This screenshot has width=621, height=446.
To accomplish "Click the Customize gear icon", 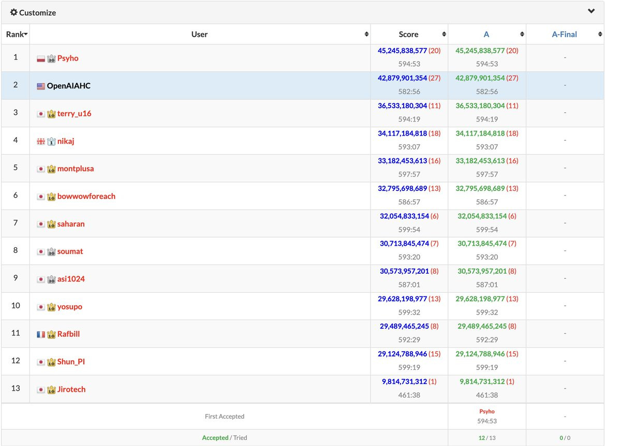I will pos(13,12).
